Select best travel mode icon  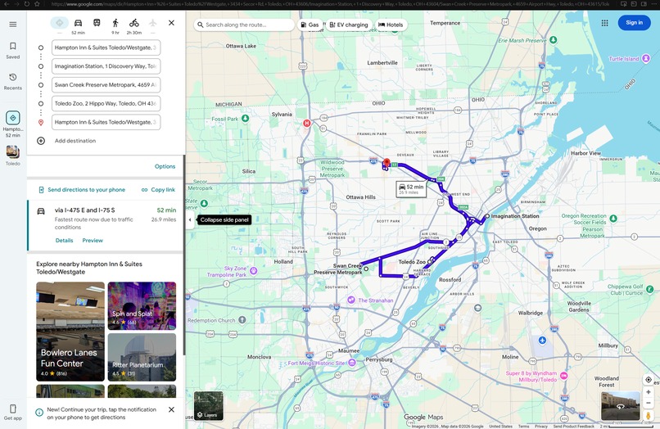59,23
